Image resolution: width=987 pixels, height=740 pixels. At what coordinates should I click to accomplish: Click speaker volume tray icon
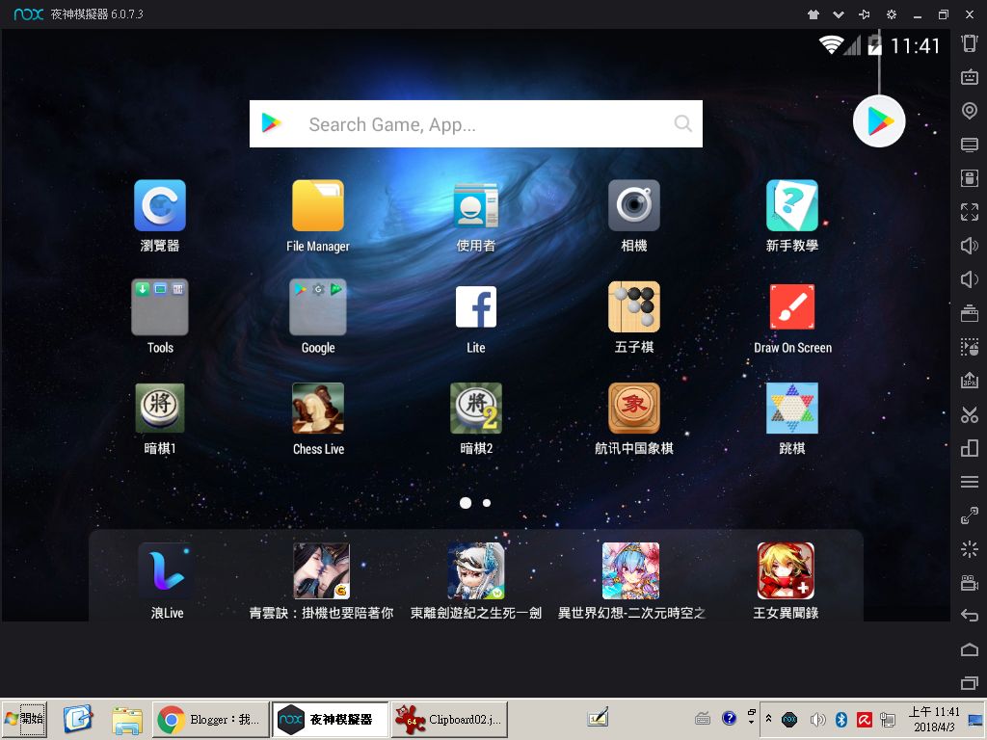click(817, 719)
